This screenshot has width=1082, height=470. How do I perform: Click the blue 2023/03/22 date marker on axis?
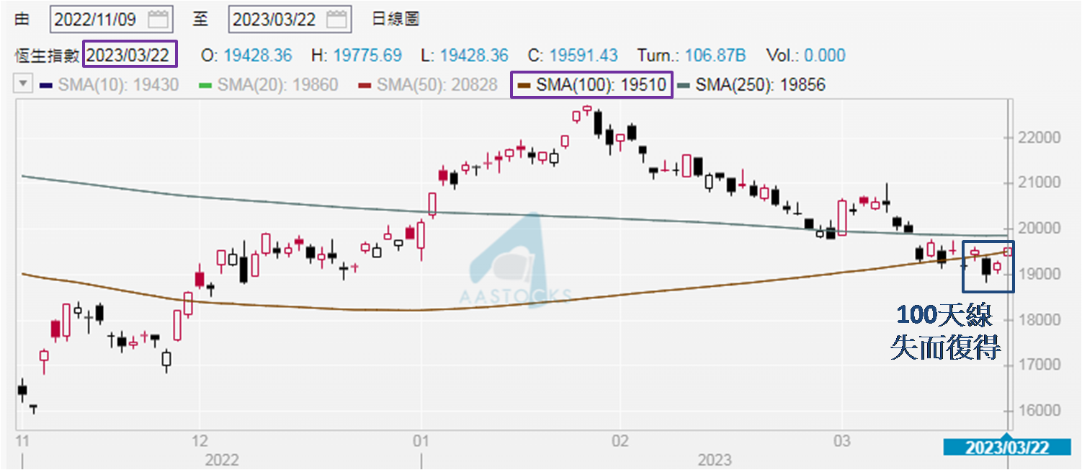tap(1006, 447)
